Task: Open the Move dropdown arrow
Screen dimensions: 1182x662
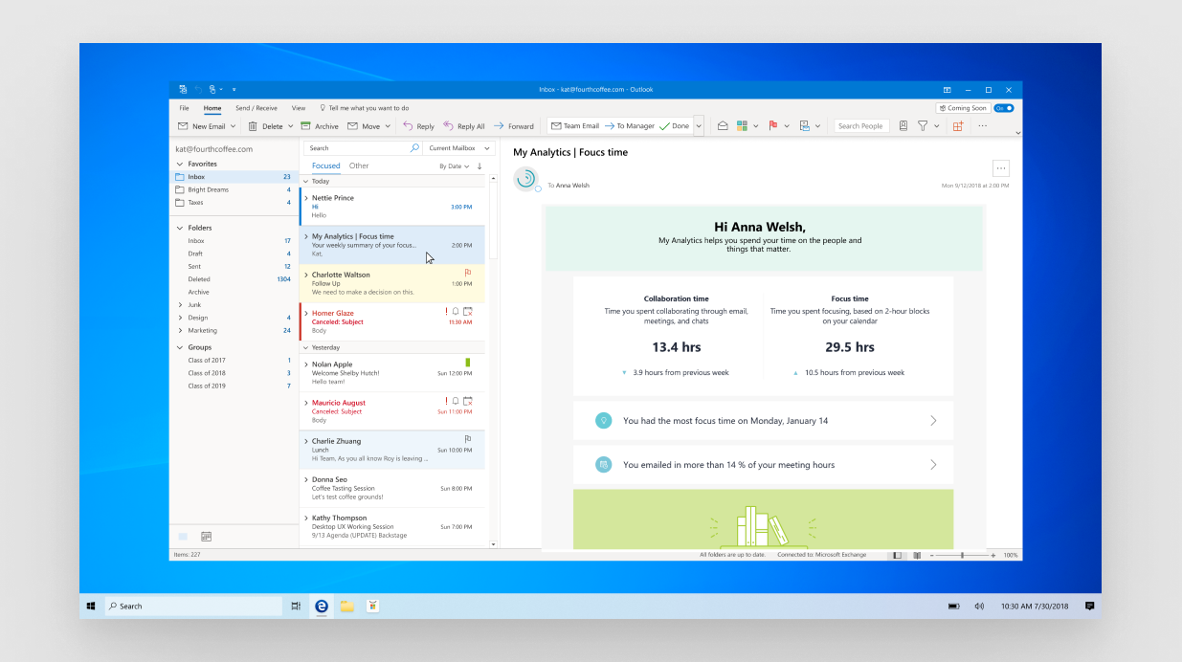Action: 390,126
